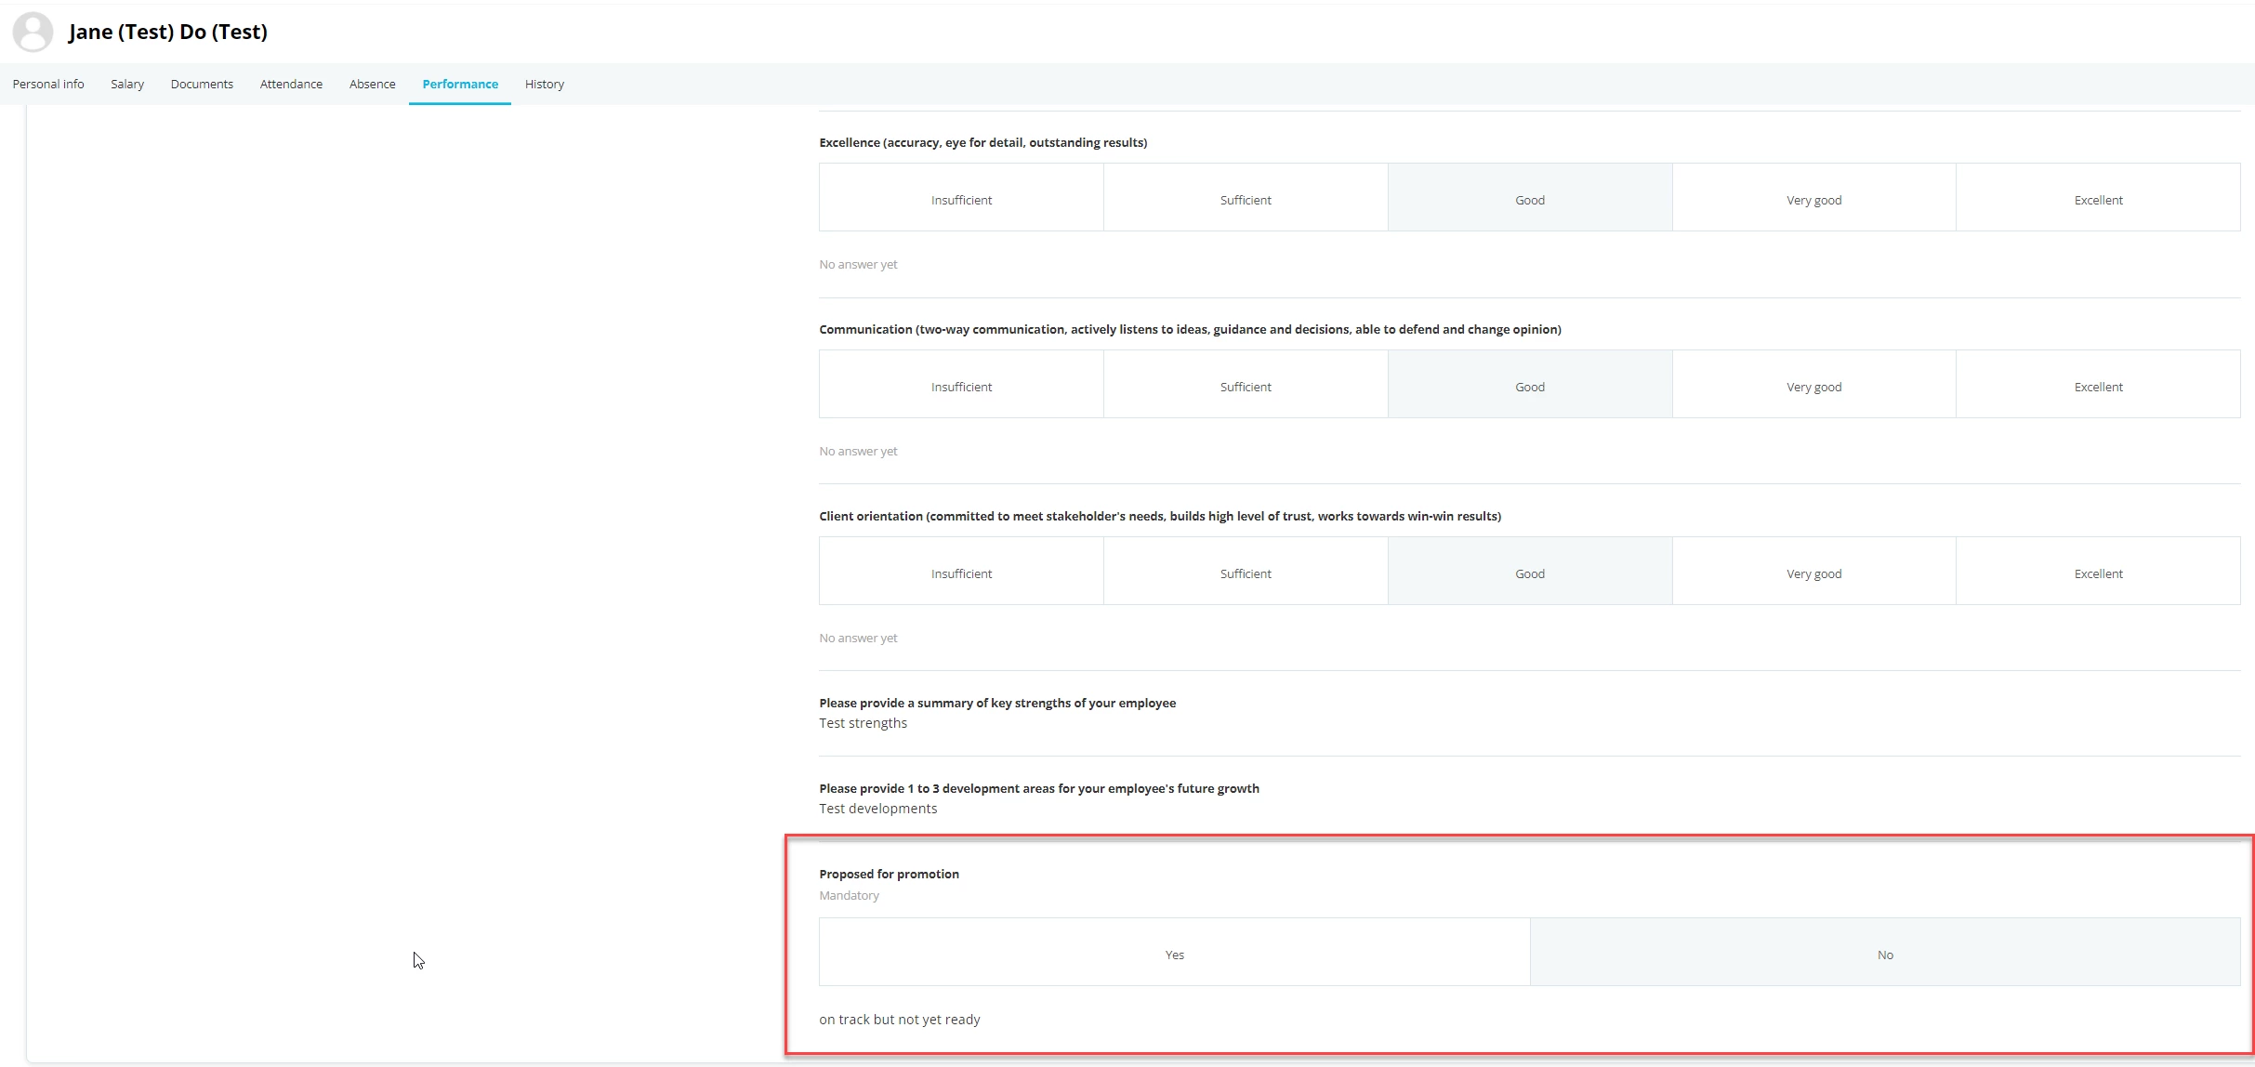The image size is (2255, 1067).
Task: Rate Client orientation as Insufficient
Action: [961, 572]
